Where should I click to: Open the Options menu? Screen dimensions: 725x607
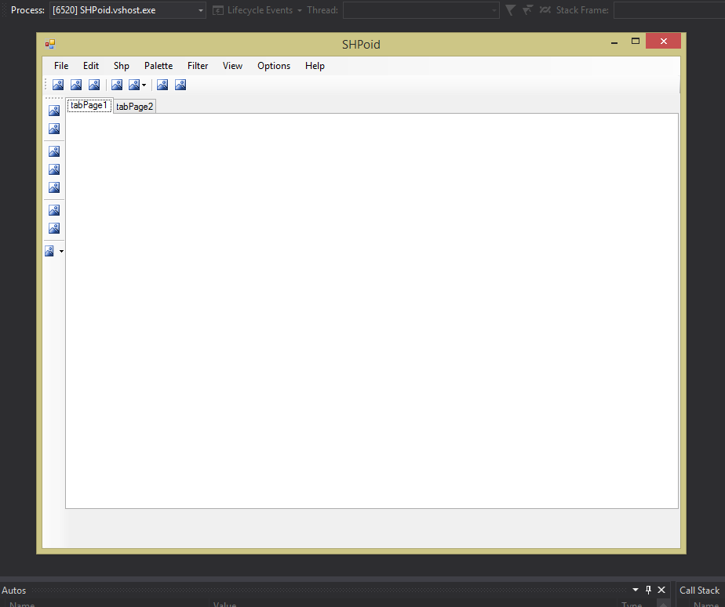point(274,66)
